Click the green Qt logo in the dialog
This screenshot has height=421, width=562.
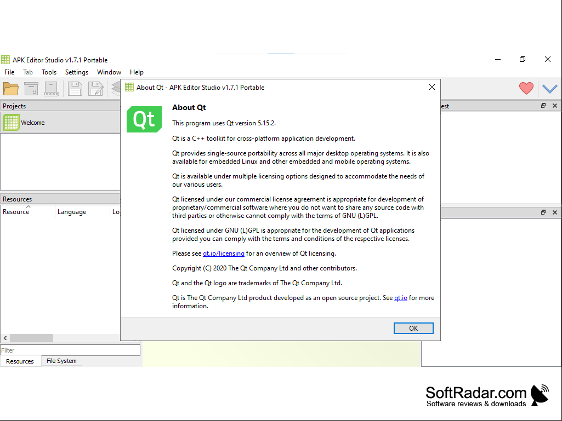click(144, 119)
